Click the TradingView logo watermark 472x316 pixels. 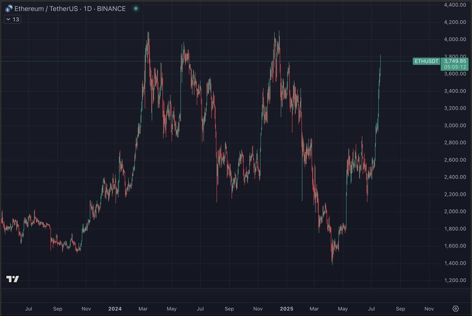pos(13,279)
